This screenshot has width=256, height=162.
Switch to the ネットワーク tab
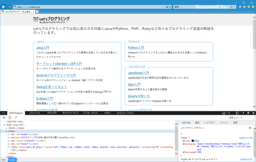[x=69, y=113]
